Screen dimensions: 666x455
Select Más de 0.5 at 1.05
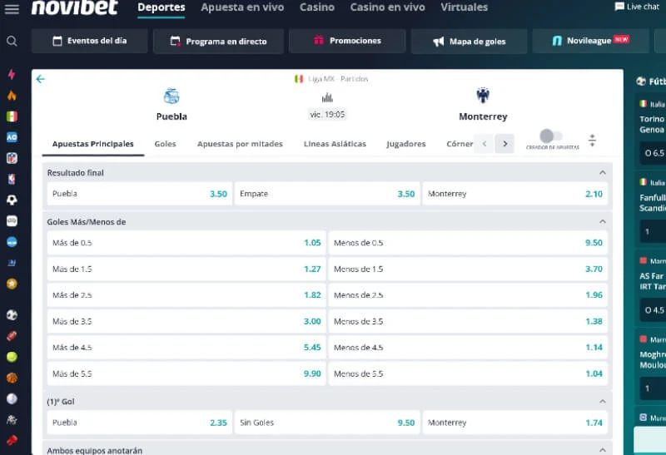click(x=186, y=243)
